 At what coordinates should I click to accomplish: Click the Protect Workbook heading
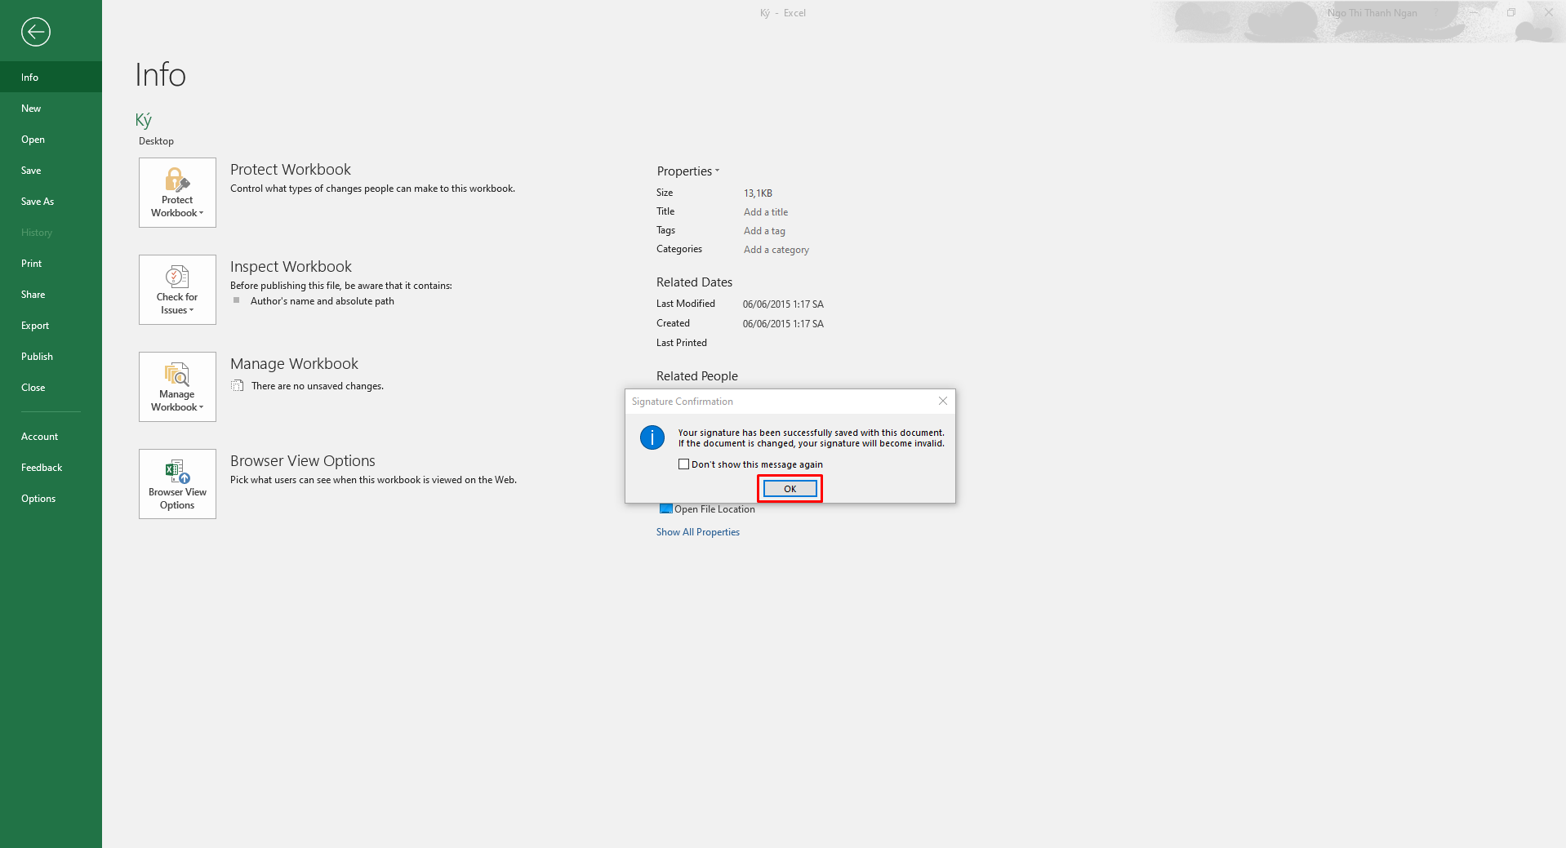291,169
